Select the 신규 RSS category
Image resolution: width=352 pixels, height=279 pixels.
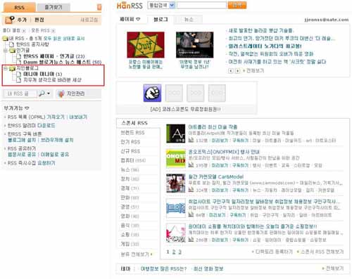point(130,151)
